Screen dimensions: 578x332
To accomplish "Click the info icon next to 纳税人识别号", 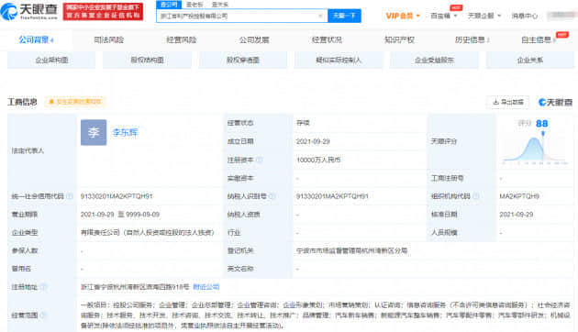I will pyautogui.click(x=272, y=196).
